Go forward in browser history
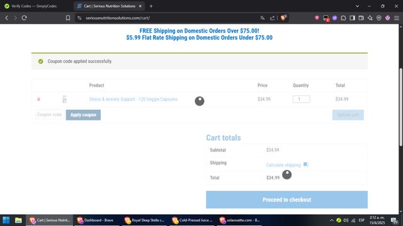Screen dimensions: 403x226 click(x=15, y=18)
